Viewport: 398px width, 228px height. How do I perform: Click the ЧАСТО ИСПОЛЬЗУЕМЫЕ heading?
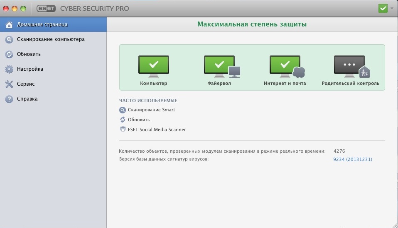[x=148, y=101]
